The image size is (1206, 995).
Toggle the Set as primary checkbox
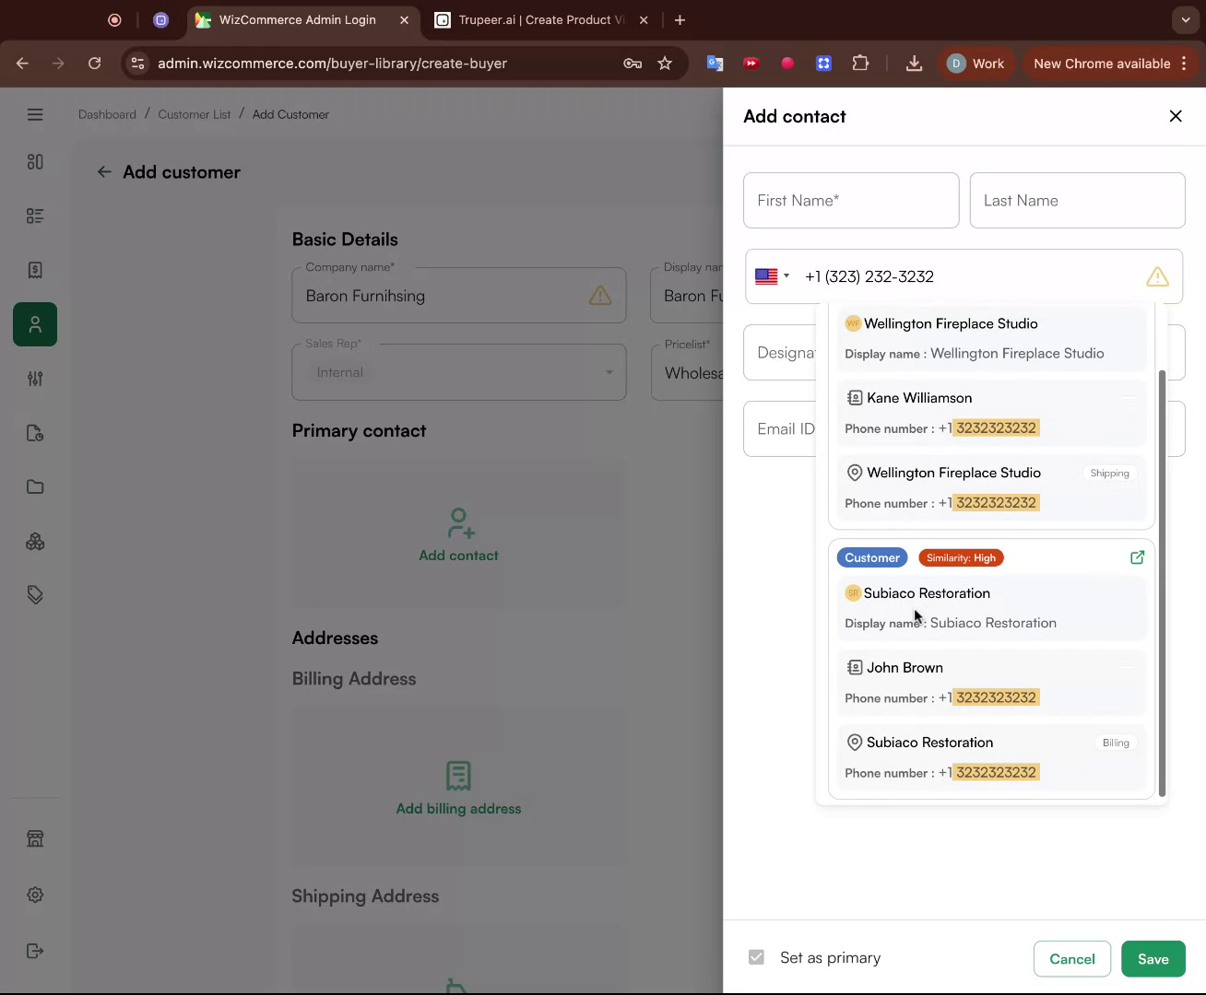[756, 957]
